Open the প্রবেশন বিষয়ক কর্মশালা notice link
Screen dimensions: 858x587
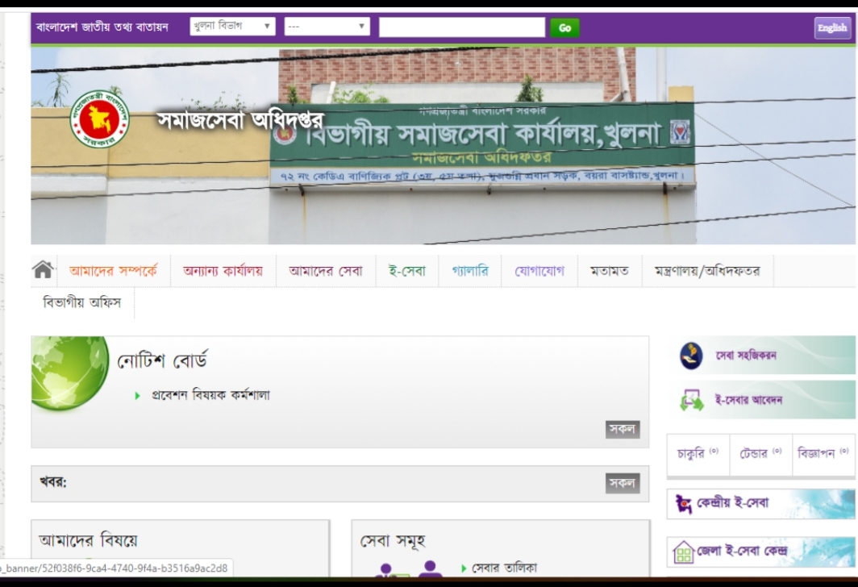point(210,395)
